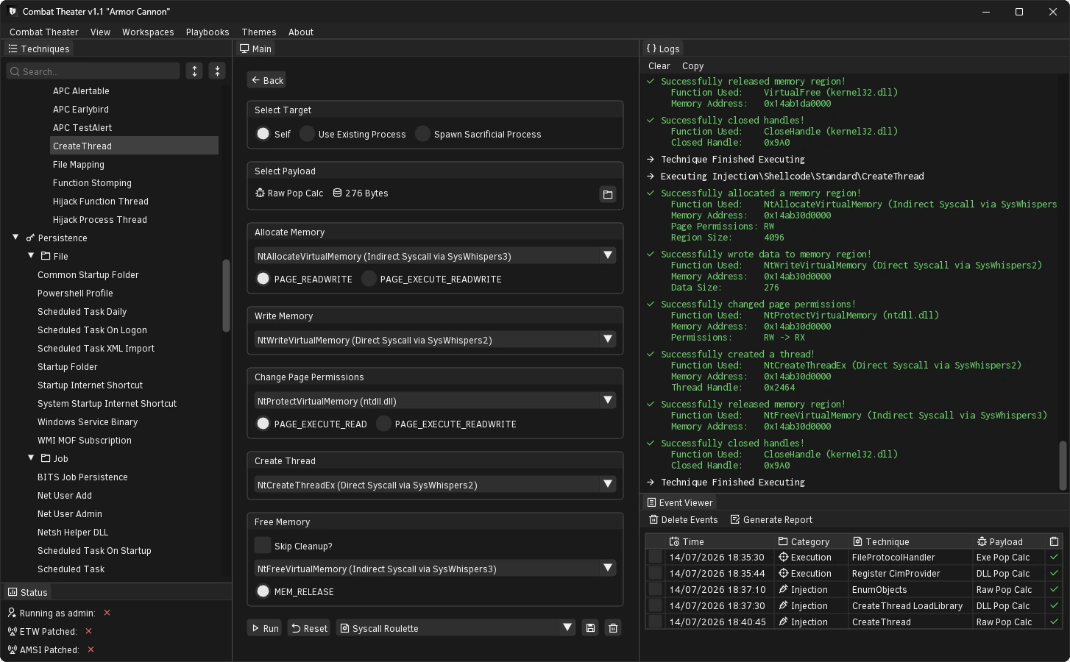Open NtWriteVirtualMemory function dropdown
The height and width of the screenshot is (662, 1070).
[435, 340]
